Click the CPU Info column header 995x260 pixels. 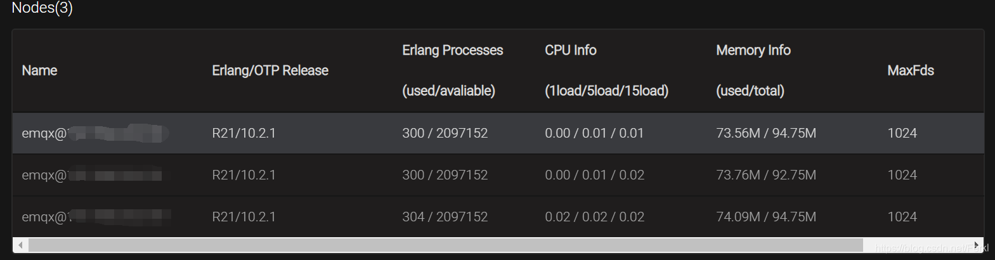(606, 70)
